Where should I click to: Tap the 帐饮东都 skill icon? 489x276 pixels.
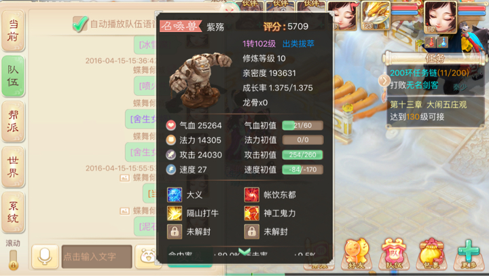[251, 195]
